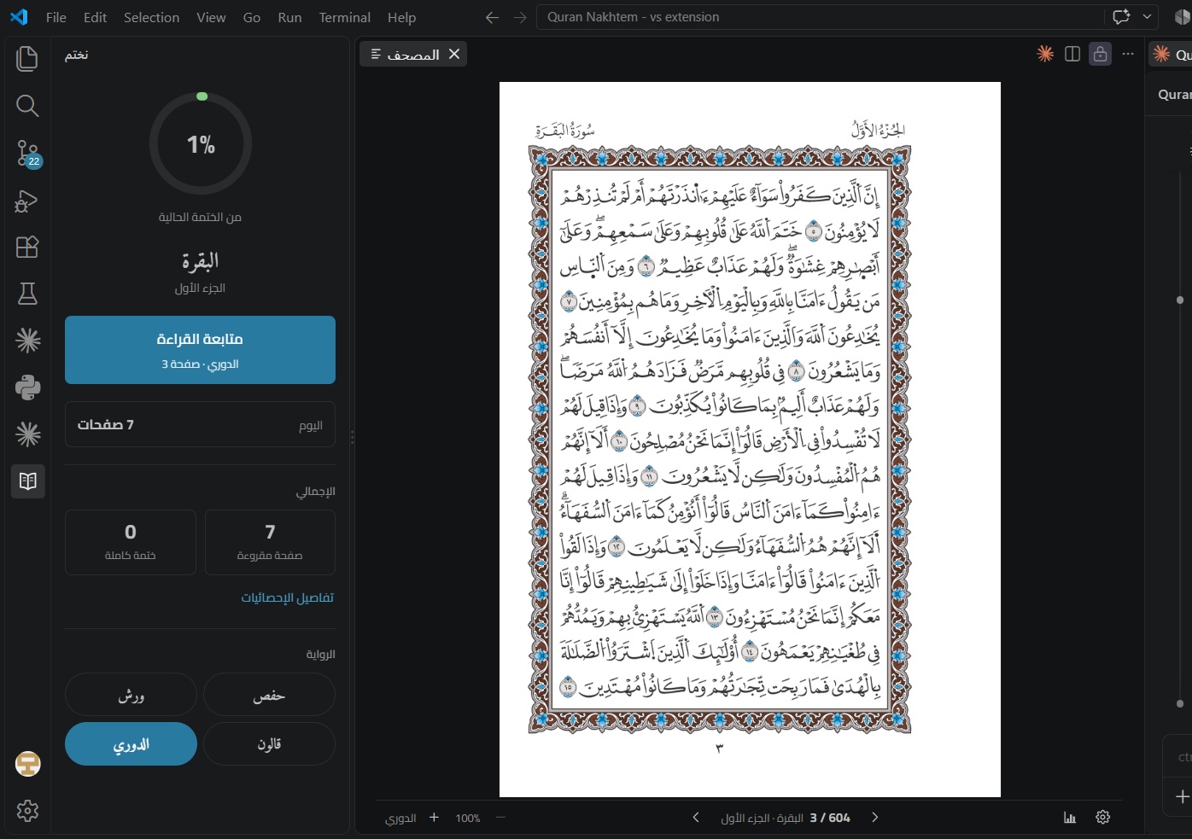
Task: Open the chat icon in title bar
Action: (1121, 17)
